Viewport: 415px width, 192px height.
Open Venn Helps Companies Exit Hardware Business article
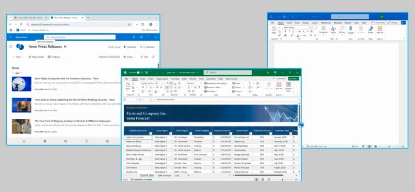[x=67, y=79]
